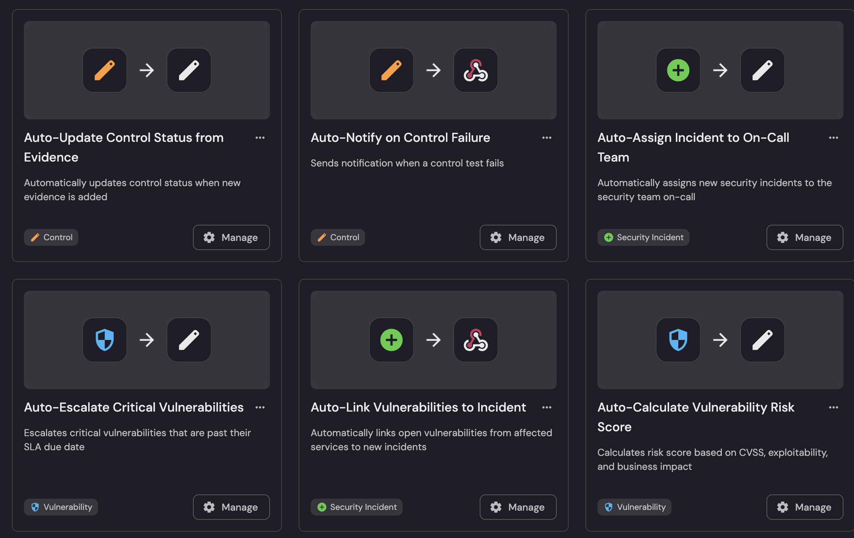Select the Security Incident tag on Auto-Assign card
The image size is (854, 538).
[x=643, y=237]
